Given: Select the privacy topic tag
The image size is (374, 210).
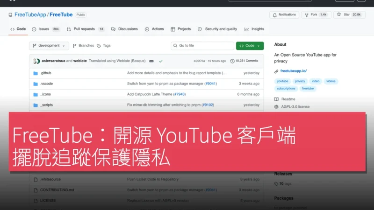Looking at the screenshot, I should (x=300, y=81).
